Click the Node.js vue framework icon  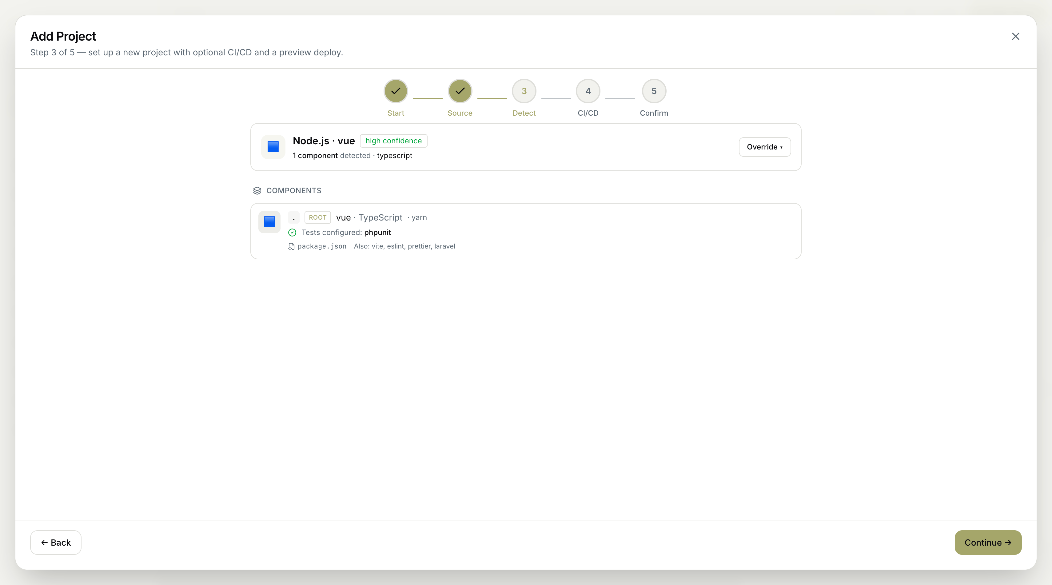[x=273, y=147]
